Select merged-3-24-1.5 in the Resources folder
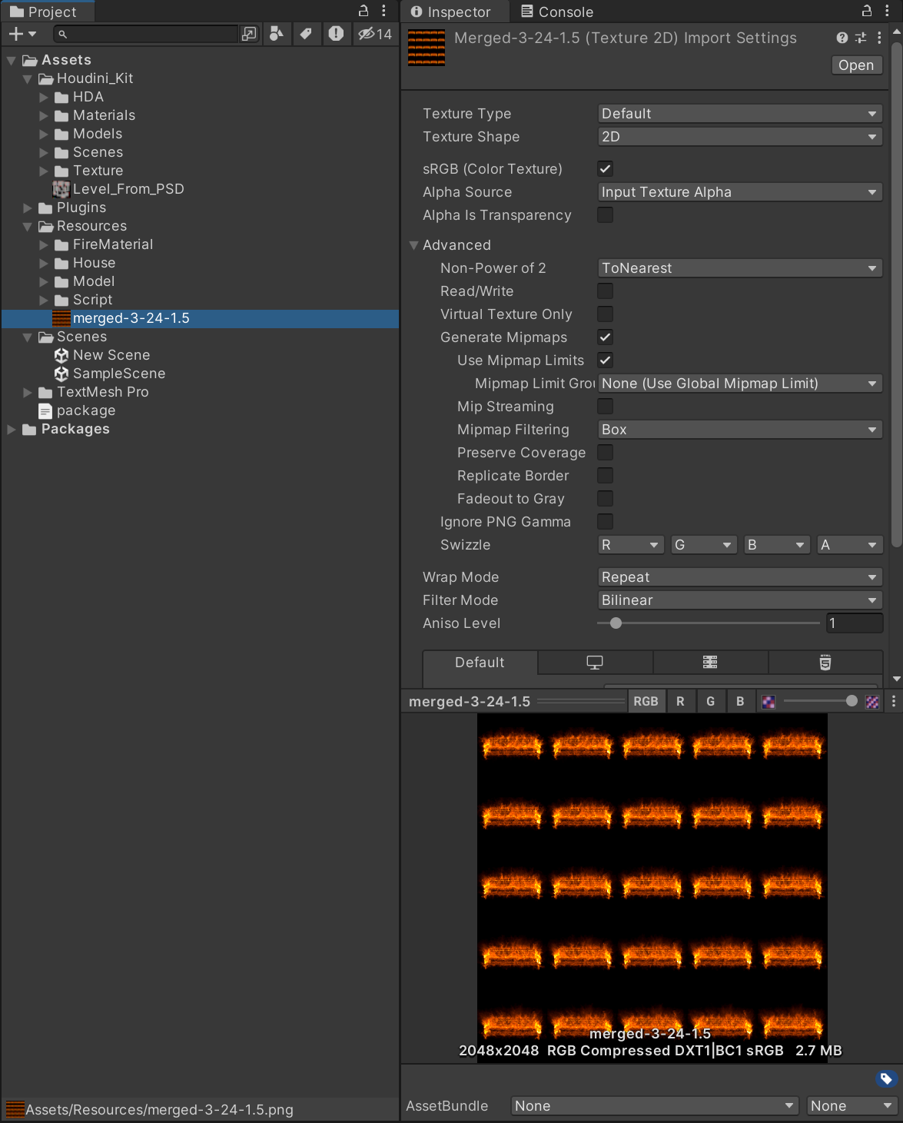This screenshot has width=903, height=1123. click(x=131, y=317)
